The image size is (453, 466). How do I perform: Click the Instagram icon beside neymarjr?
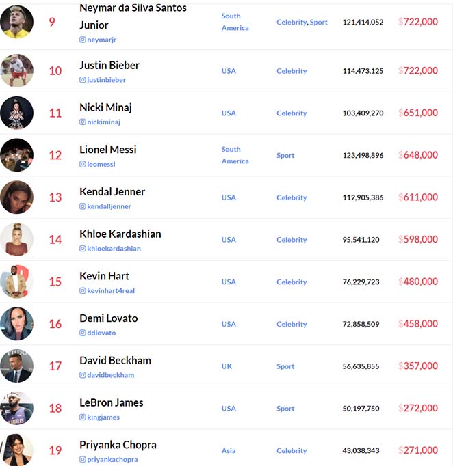[x=82, y=40]
